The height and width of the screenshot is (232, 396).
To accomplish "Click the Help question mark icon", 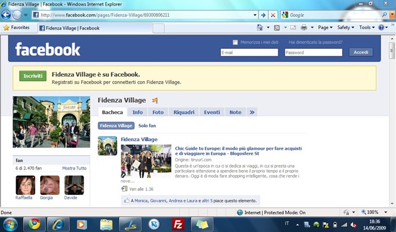I will tap(381, 27).
